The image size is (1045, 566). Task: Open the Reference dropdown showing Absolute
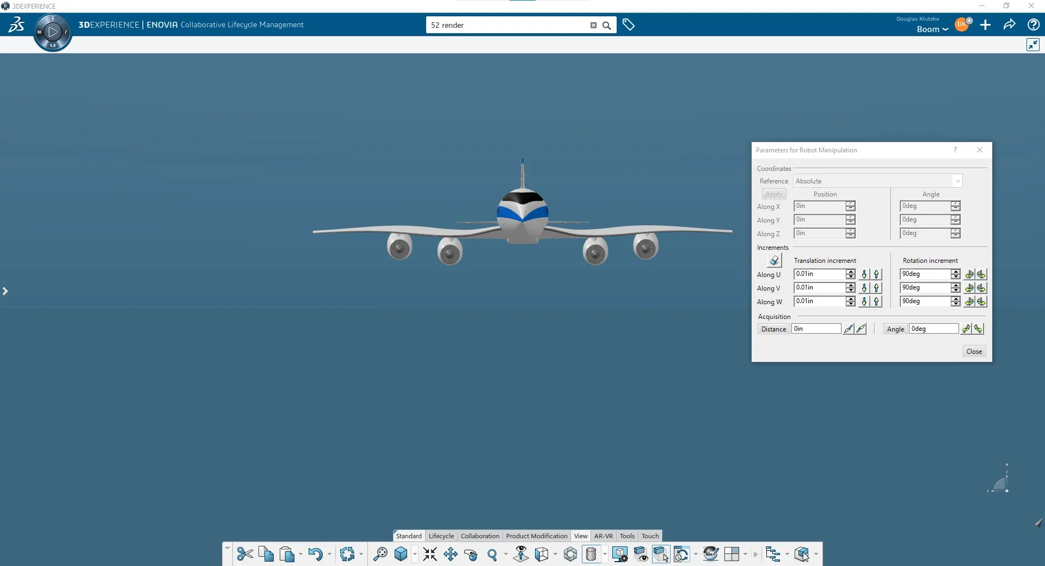tap(957, 181)
